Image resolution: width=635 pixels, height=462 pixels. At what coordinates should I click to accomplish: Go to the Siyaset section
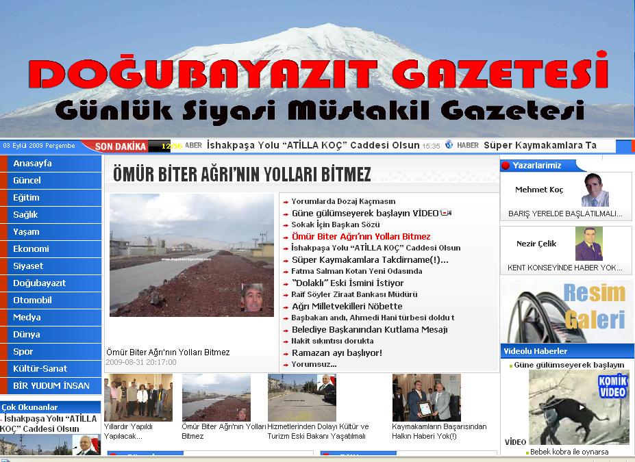(x=28, y=266)
